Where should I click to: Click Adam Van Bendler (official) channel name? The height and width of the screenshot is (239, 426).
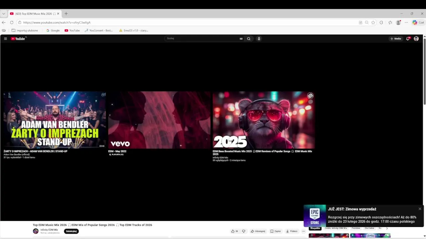17,155
